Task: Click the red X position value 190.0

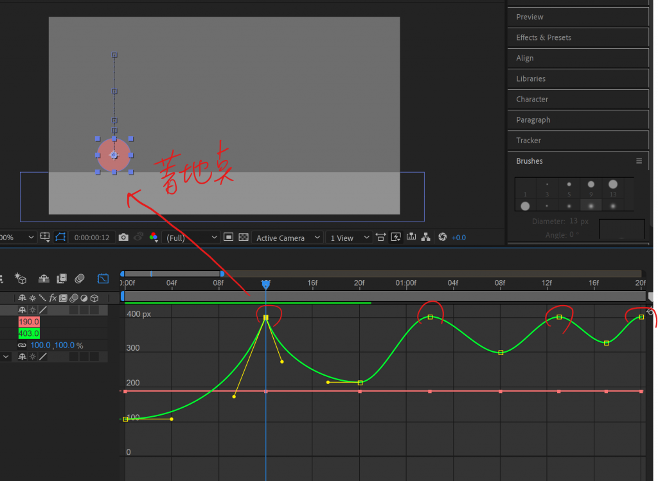Action: (x=29, y=322)
